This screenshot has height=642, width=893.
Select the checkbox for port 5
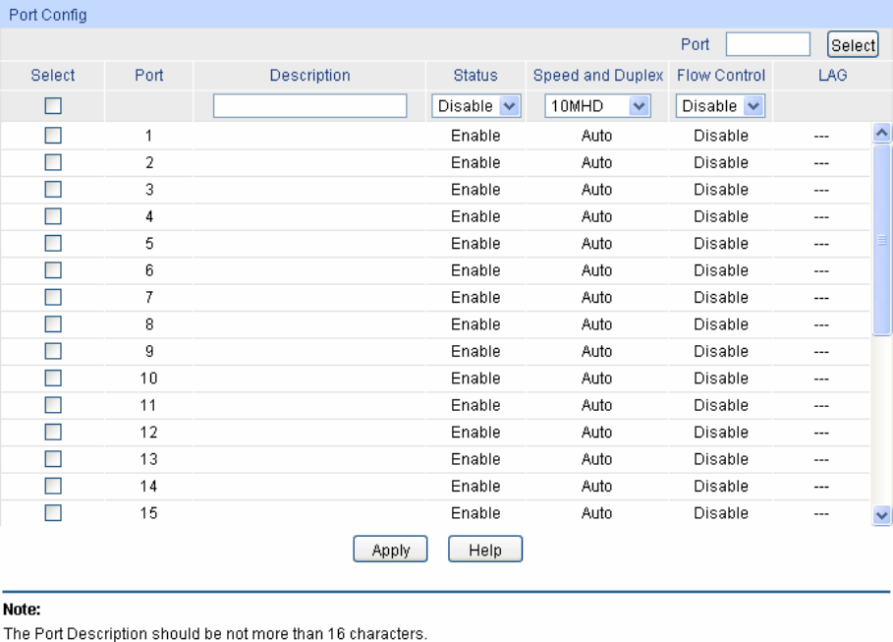(x=53, y=244)
